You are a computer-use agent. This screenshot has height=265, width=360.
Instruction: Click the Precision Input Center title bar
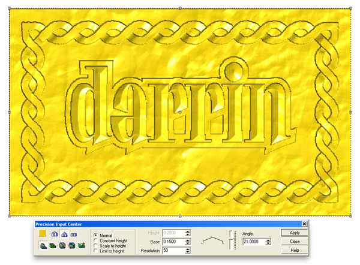pos(171,224)
